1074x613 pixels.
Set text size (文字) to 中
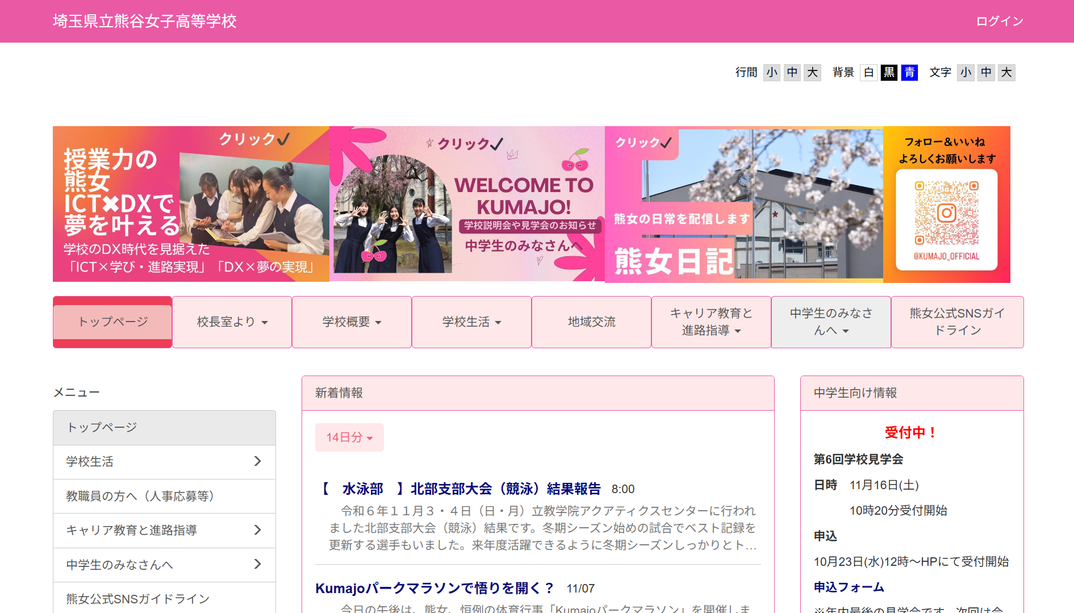point(986,72)
